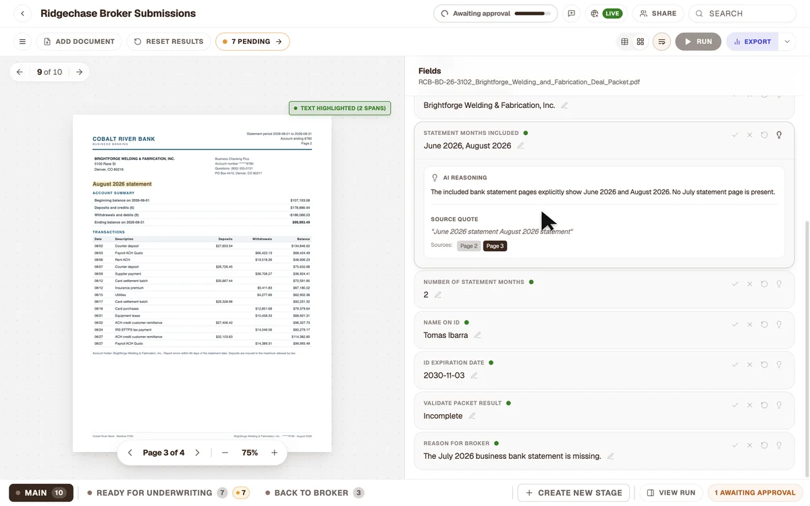
Task: Approve the Statement Months Included field
Action: pos(735,135)
